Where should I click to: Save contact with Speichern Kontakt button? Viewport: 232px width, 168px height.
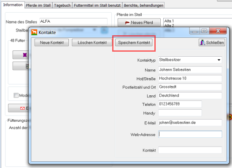point(134,42)
